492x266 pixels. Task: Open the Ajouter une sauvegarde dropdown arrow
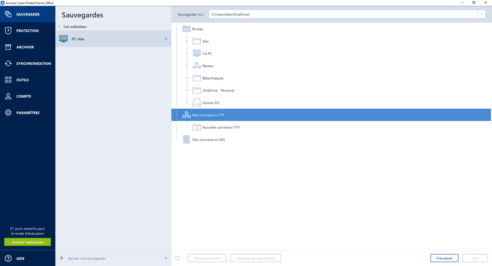point(166,258)
